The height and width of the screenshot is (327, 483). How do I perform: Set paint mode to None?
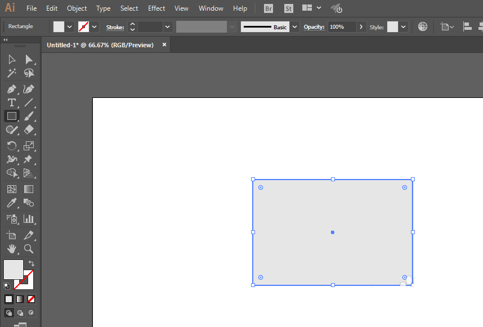pos(31,299)
